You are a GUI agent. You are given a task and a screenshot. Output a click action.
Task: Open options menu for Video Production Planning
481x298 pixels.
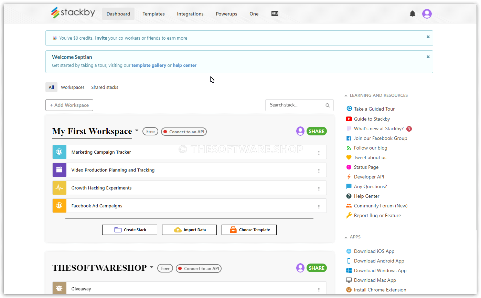pos(319,171)
